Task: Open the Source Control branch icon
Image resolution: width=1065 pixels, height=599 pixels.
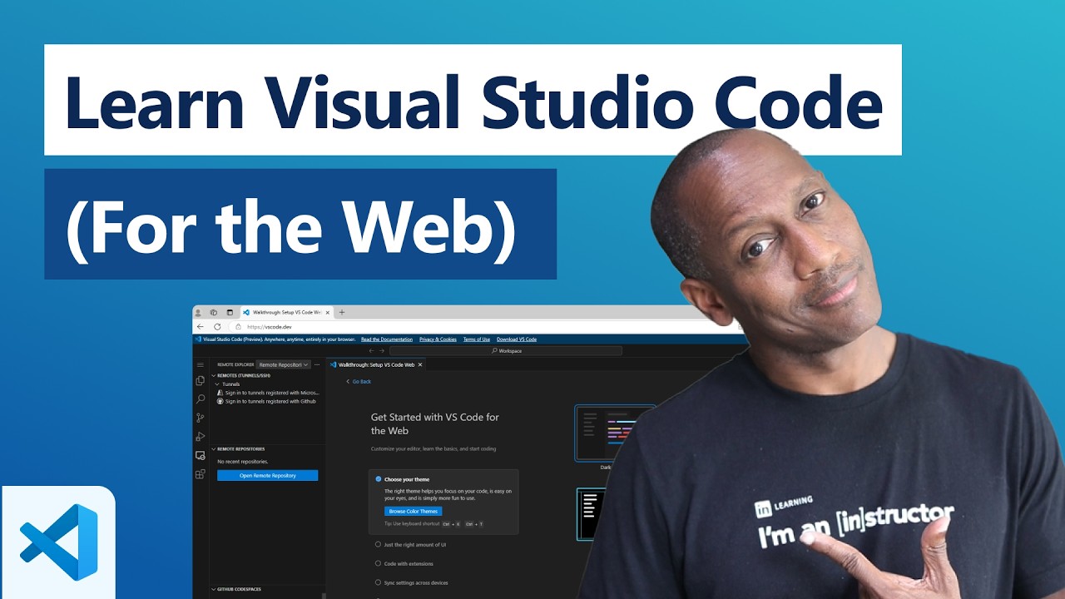Action: [200, 418]
